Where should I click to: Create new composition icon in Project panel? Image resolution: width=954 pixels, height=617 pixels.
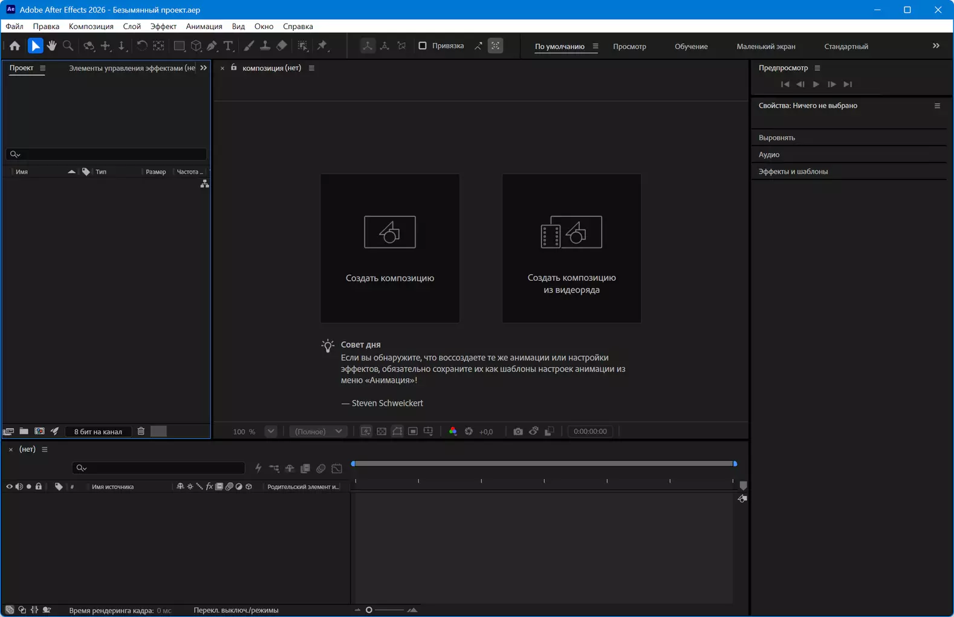pos(39,431)
